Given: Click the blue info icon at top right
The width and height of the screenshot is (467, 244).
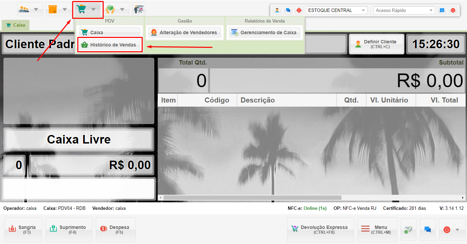Looking at the screenshot, I should click(442, 10).
